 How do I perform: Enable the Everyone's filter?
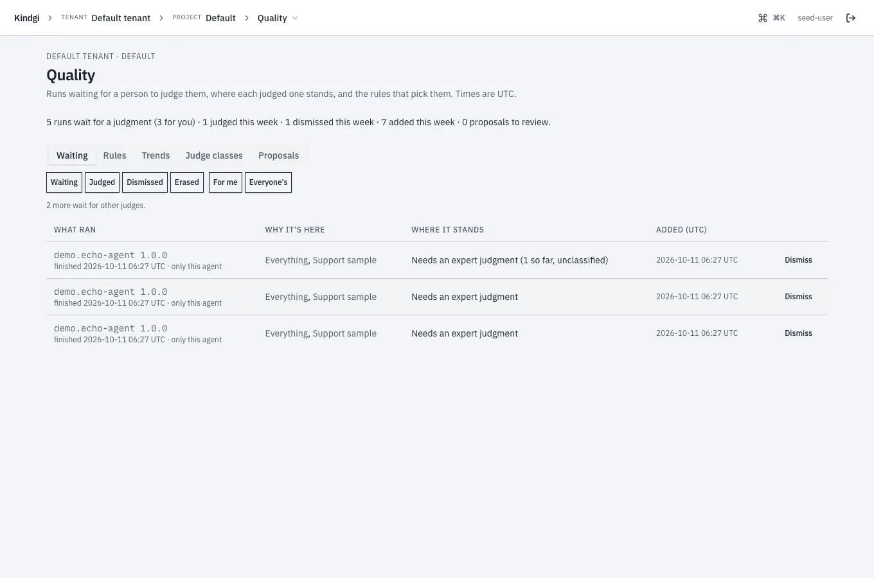(268, 182)
